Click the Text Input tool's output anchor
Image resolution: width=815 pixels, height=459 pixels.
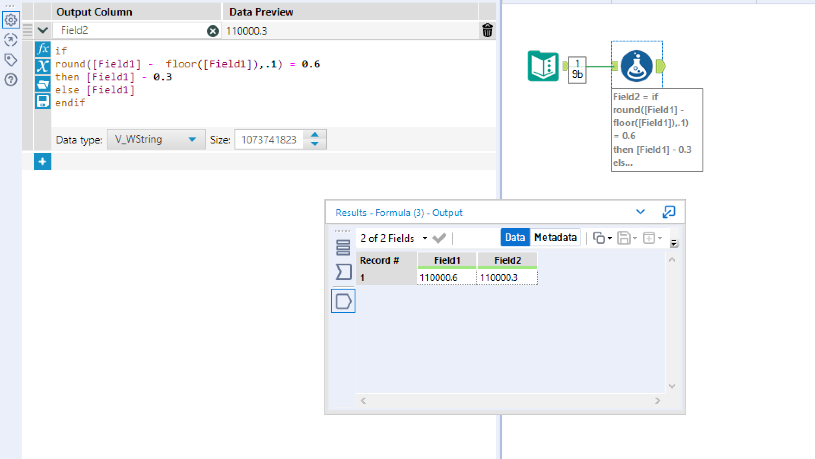pyautogui.click(x=565, y=66)
